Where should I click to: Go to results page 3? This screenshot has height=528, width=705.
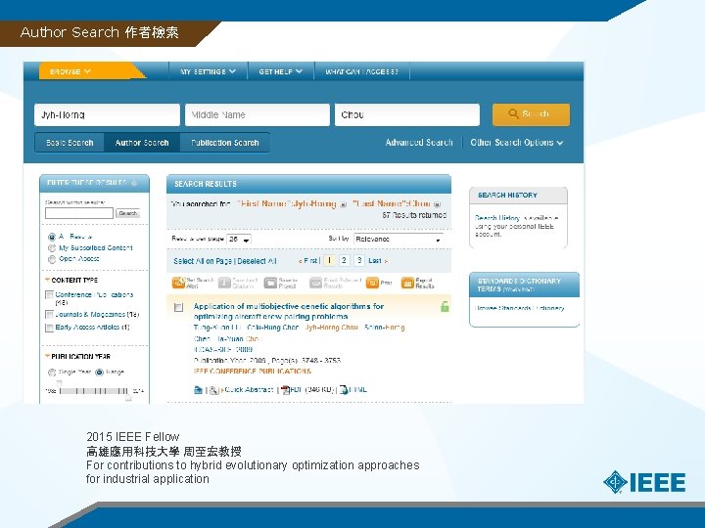(358, 260)
